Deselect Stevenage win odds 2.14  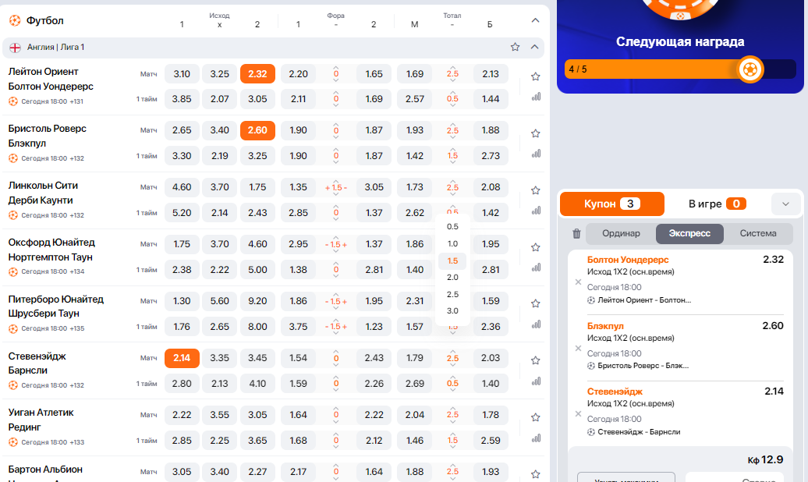182,358
